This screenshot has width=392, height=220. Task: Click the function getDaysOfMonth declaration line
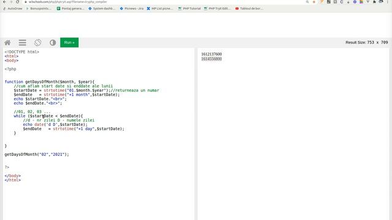pyautogui.click(x=50, y=82)
